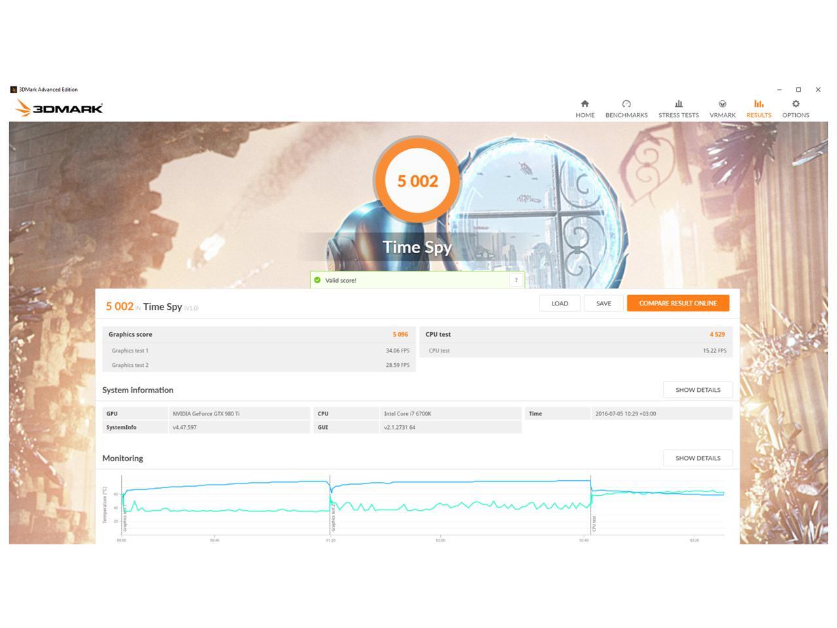Click the OPTIONS menu label

[796, 115]
